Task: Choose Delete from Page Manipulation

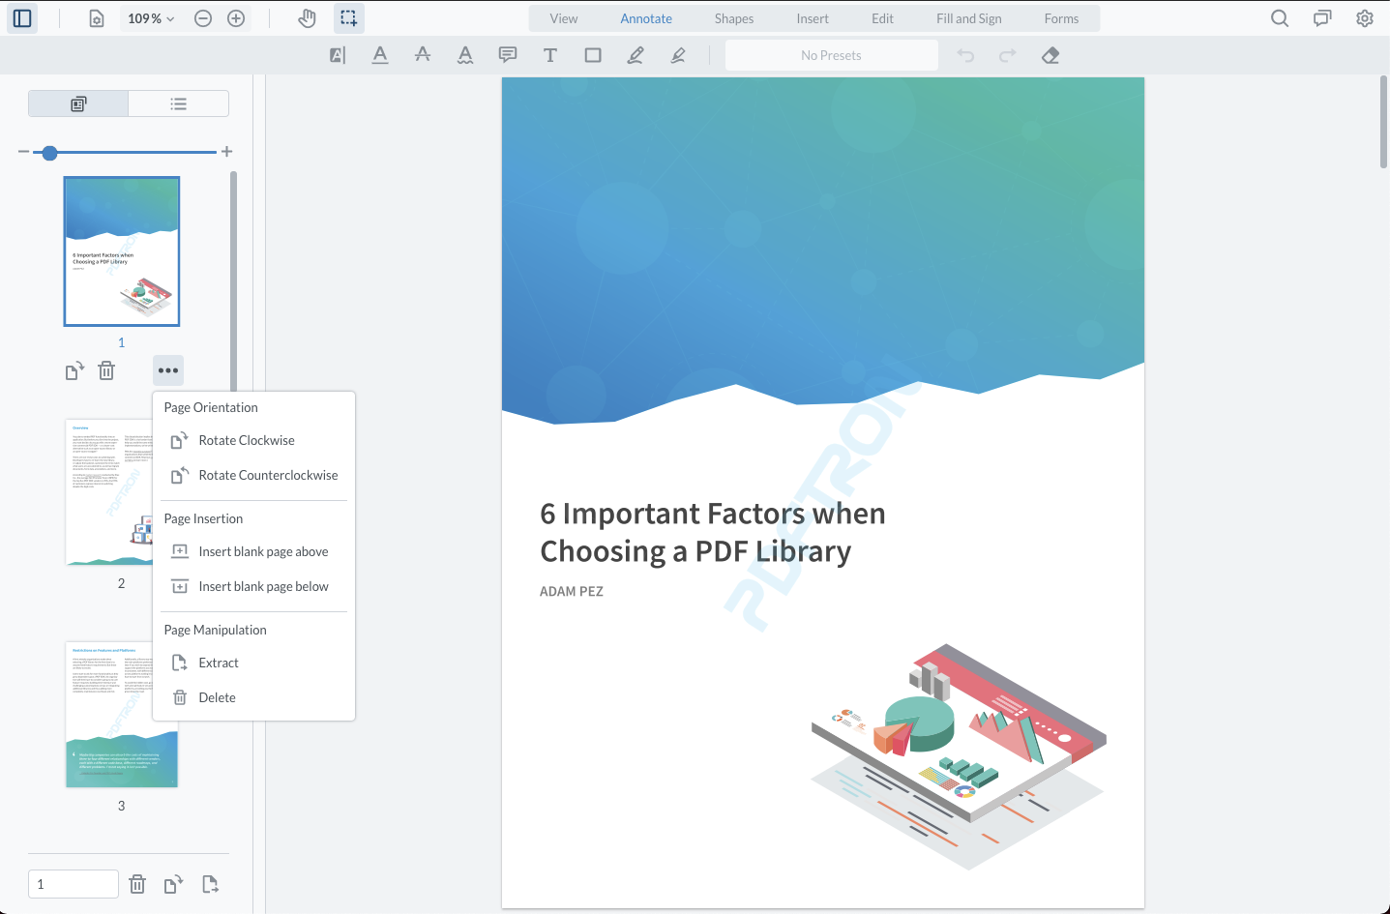Action: click(x=254, y=697)
